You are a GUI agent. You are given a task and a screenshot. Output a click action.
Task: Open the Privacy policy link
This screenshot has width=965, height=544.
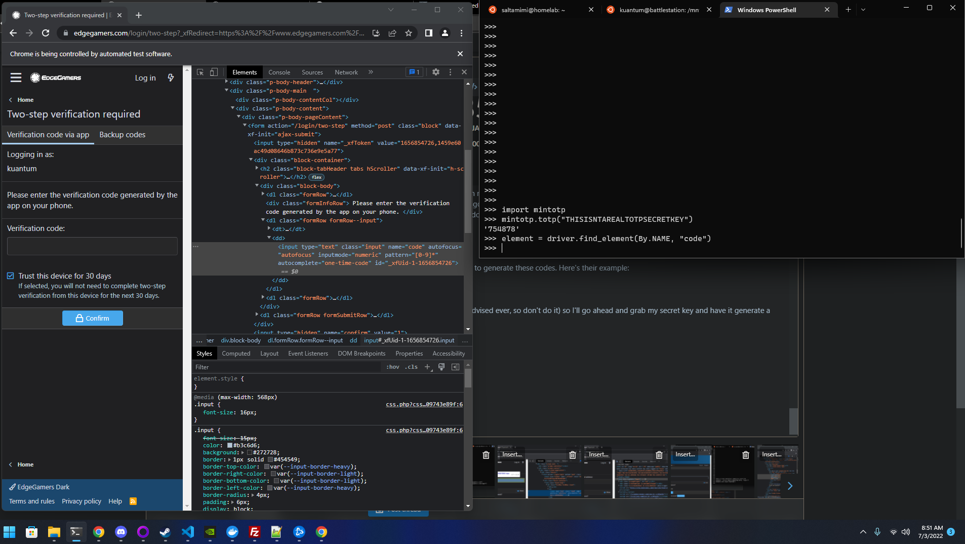point(82,501)
